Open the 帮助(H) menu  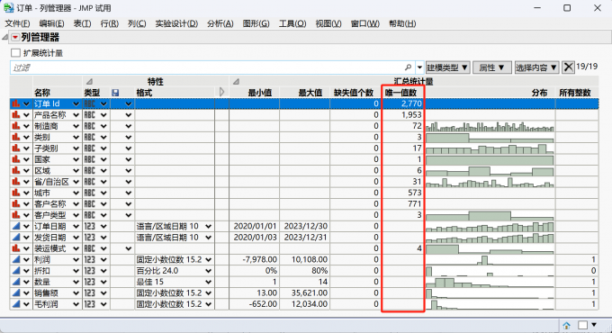402,23
